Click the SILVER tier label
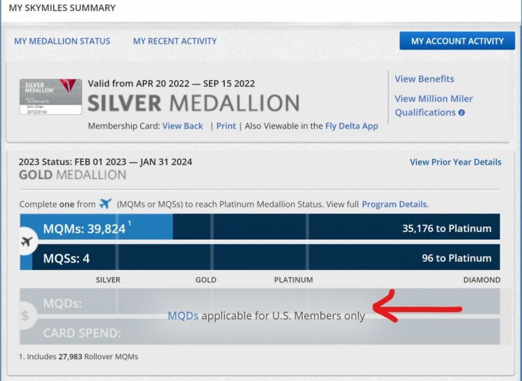This screenshot has height=381, width=522. coord(108,280)
